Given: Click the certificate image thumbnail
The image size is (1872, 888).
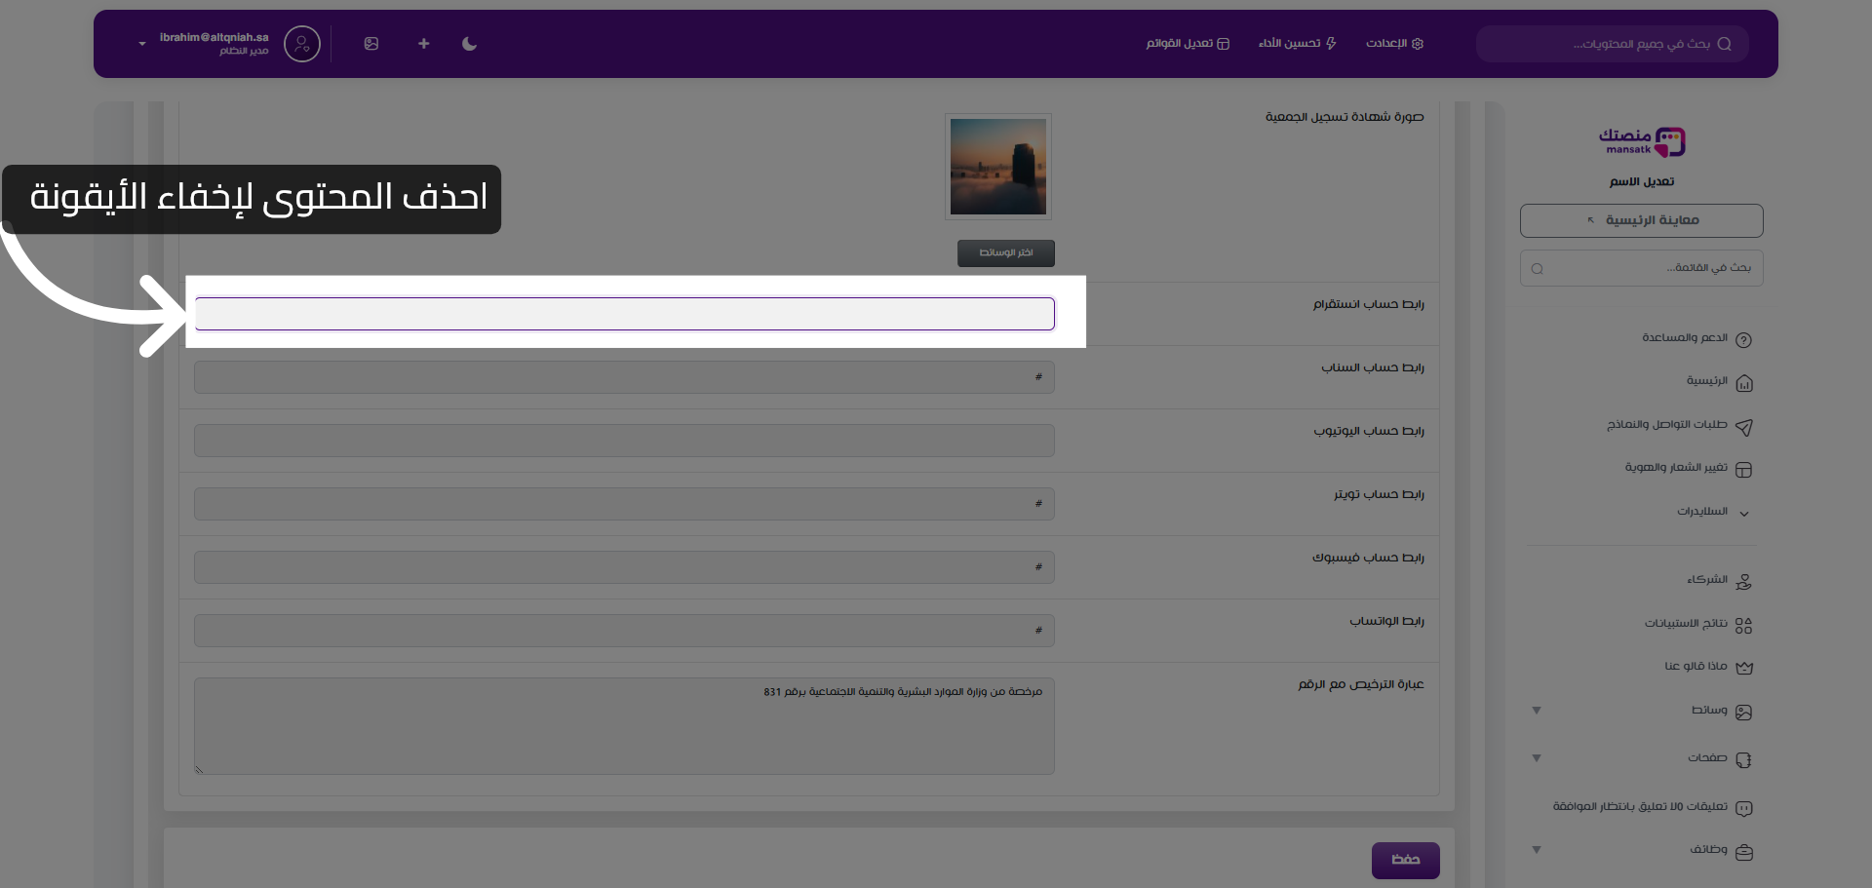Looking at the screenshot, I should [997, 166].
